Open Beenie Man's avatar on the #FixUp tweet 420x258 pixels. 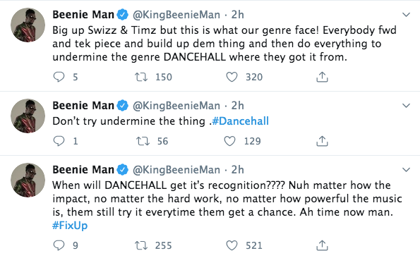pos(28,180)
